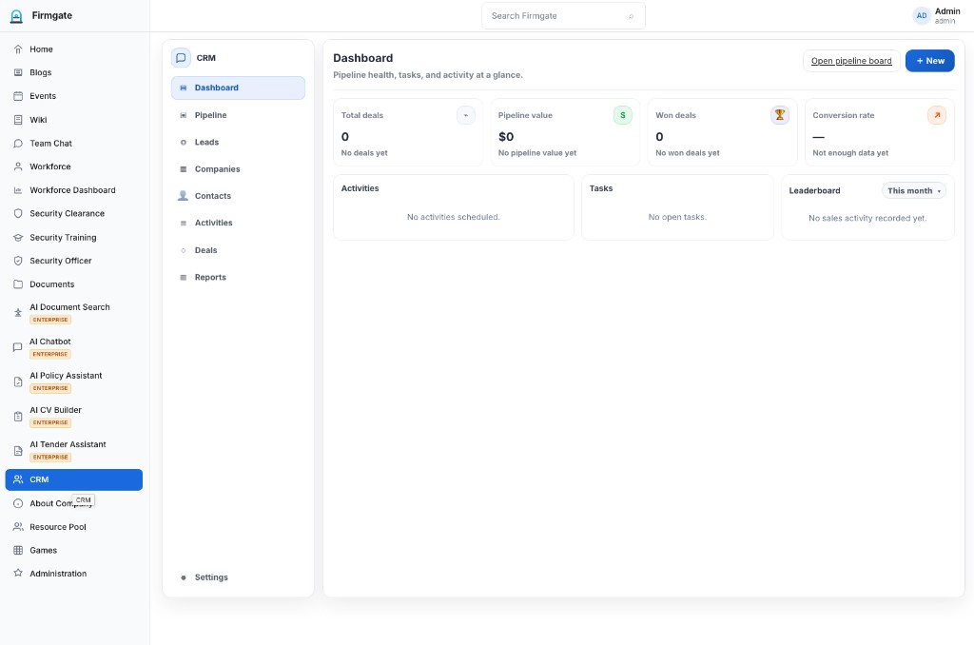Viewport: 974px width, 645px height.
Task: Click the Won deals trophy icon
Action: pos(780,115)
